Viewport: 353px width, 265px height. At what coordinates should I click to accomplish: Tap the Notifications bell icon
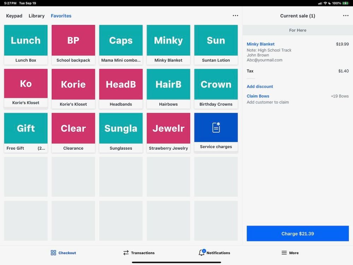(201, 253)
